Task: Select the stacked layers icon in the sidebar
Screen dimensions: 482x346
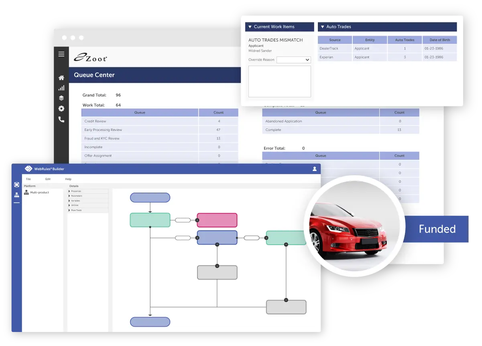Action: [x=61, y=98]
